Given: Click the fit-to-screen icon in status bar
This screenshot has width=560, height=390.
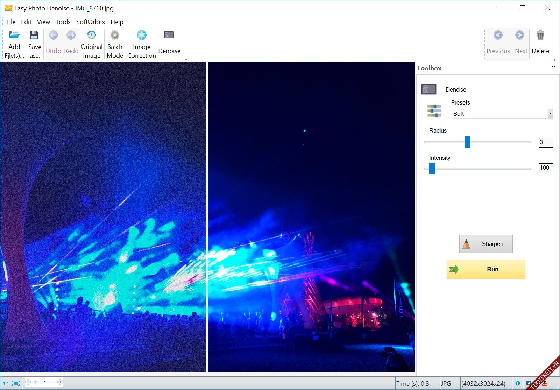Looking at the screenshot, I should coord(16,383).
